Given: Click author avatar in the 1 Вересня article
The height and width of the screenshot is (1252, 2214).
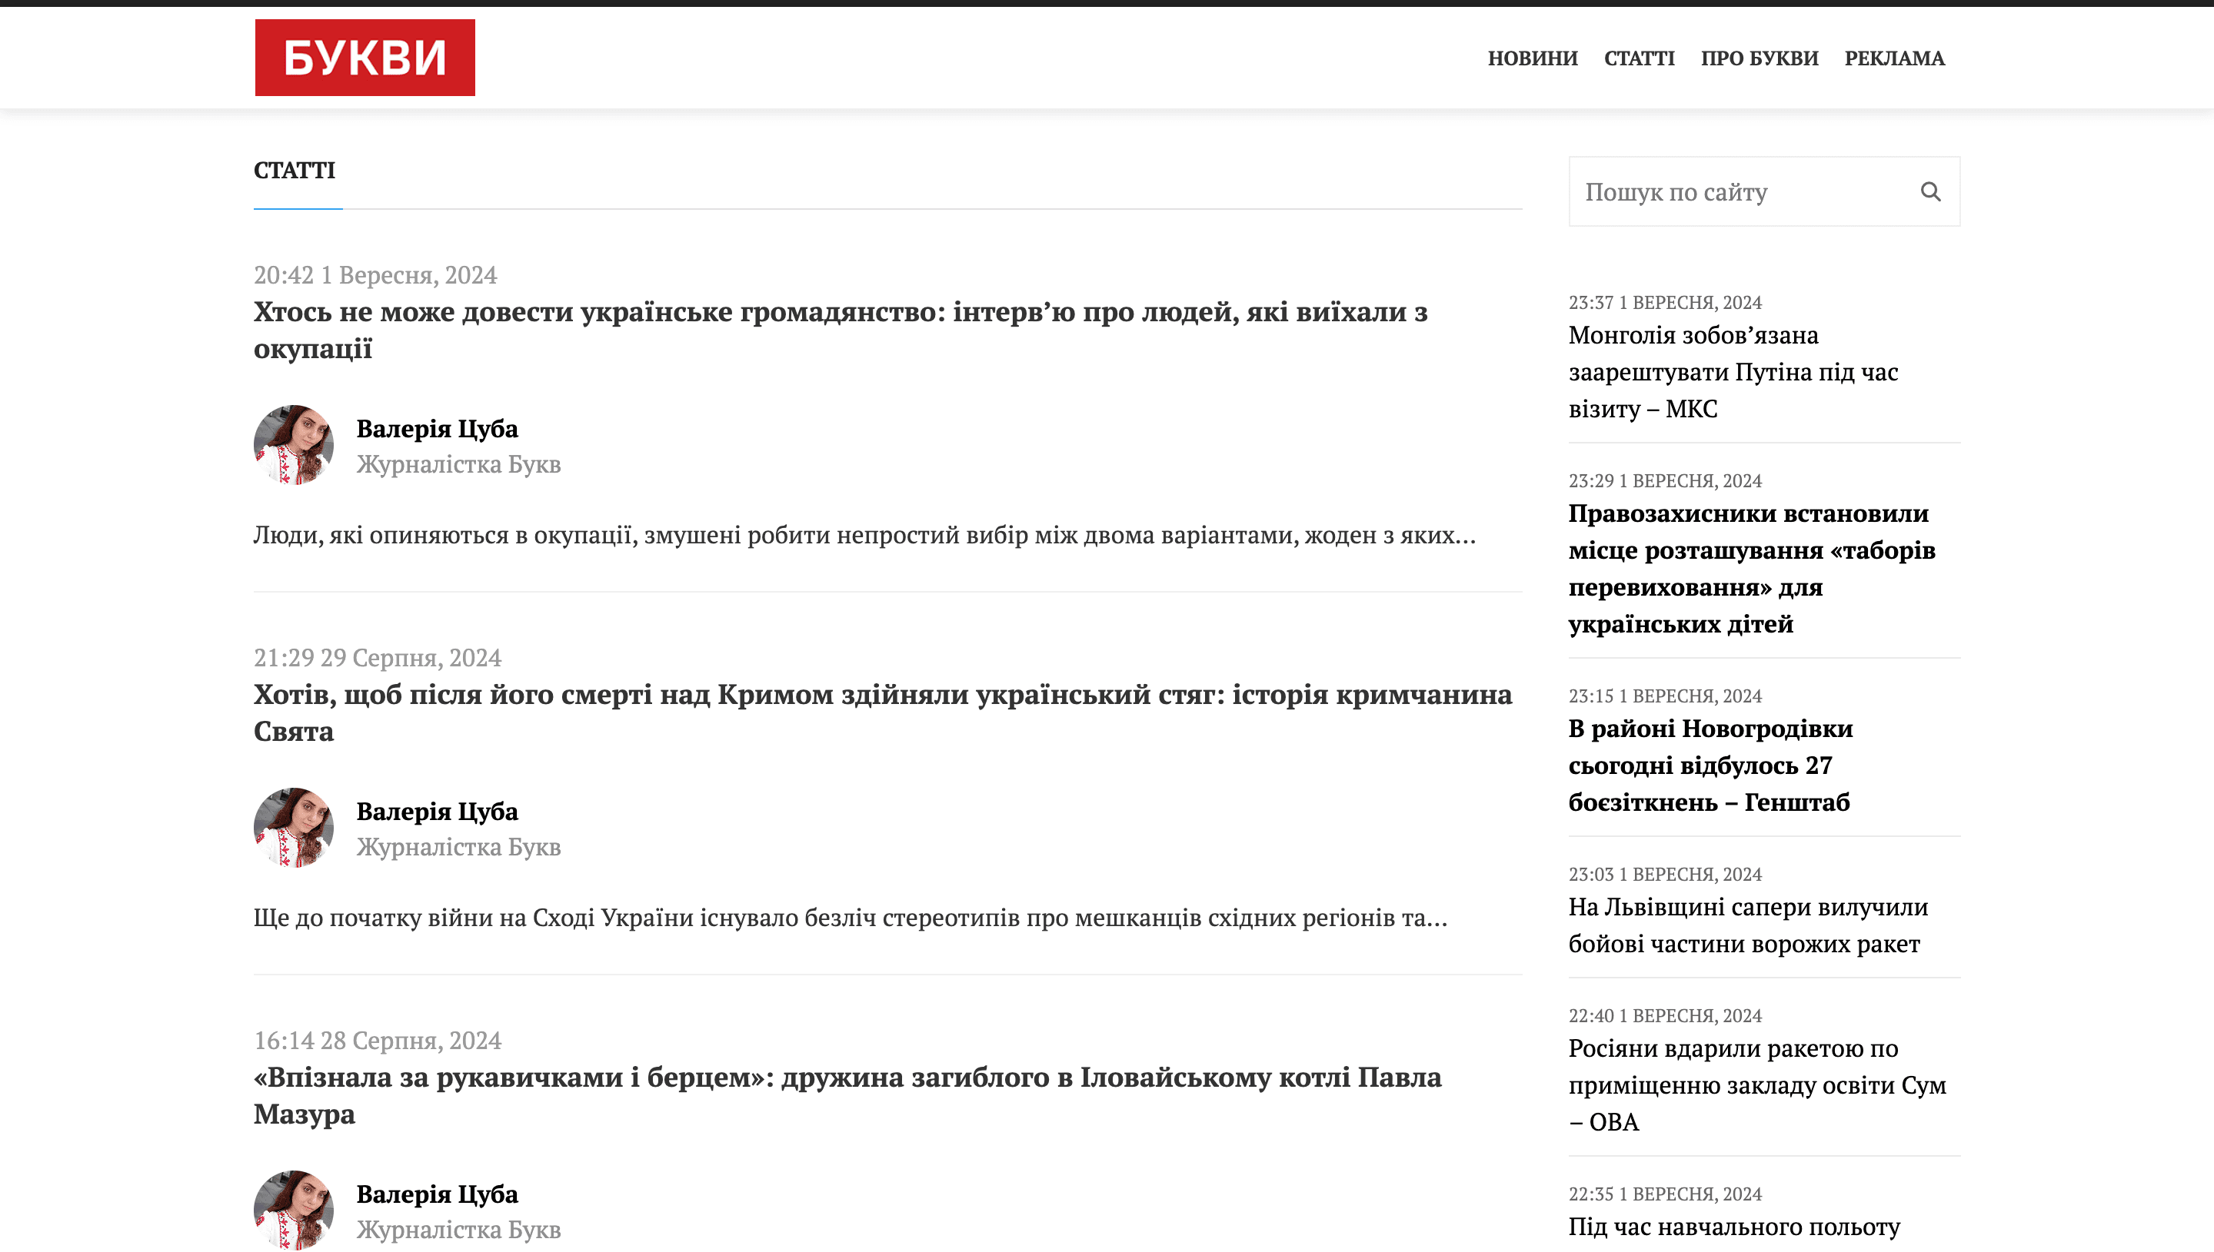Looking at the screenshot, I should point(293,446).
